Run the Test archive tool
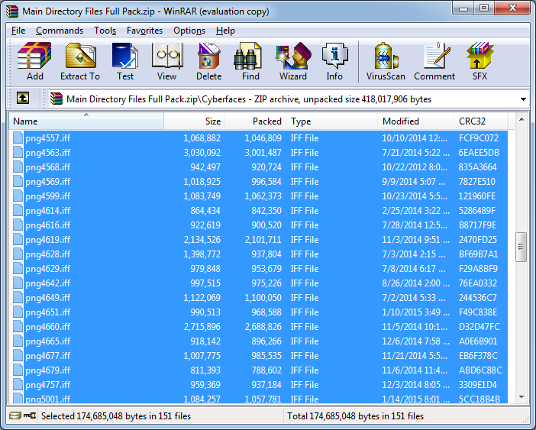 pos(125,62)
